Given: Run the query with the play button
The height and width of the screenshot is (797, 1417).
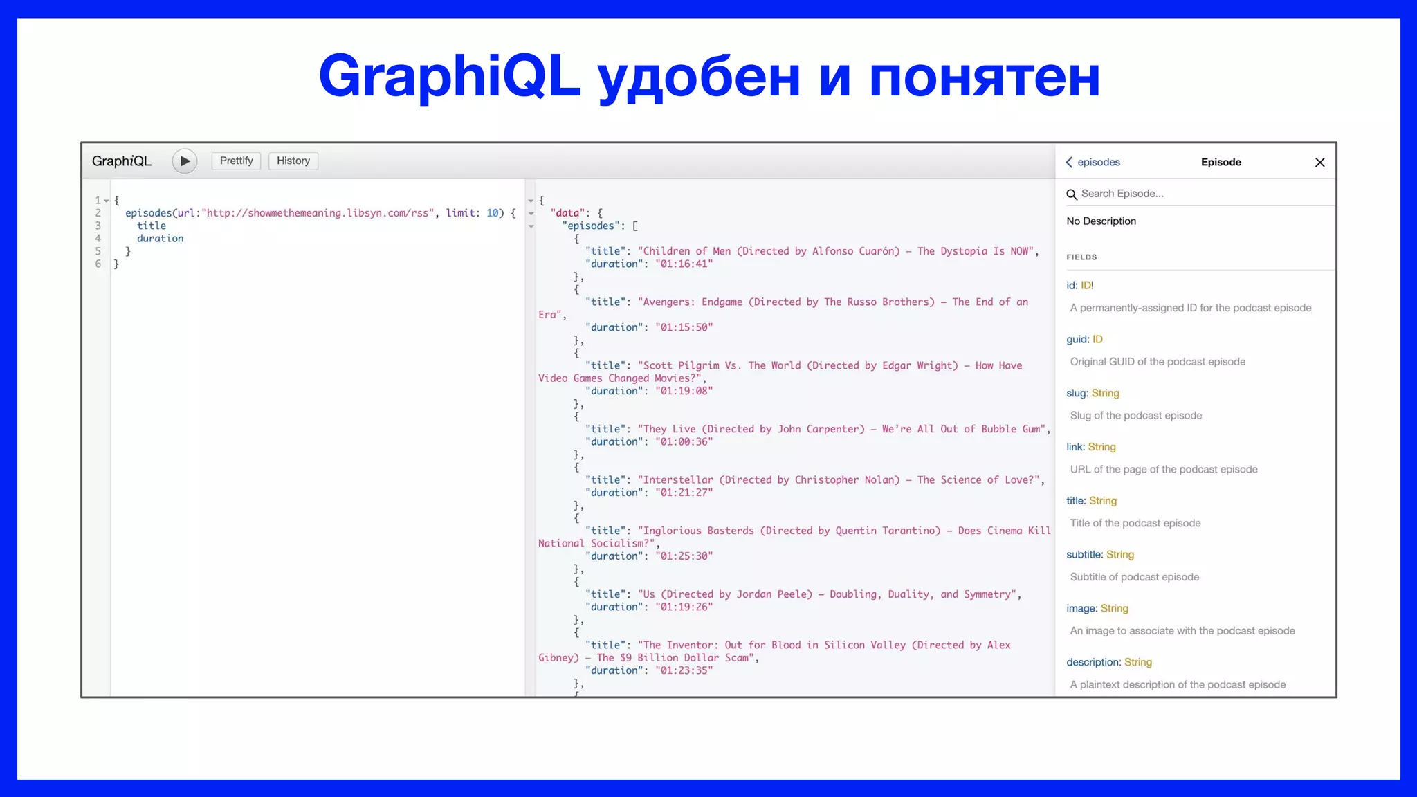Looking at the screenshot, I should coord(185,161).
